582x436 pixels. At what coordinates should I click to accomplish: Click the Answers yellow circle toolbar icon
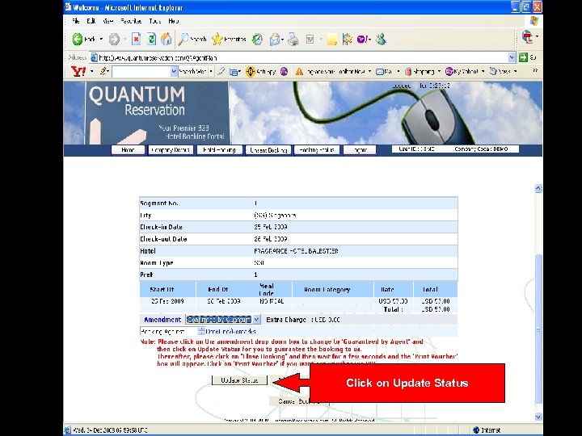(251, 72)
